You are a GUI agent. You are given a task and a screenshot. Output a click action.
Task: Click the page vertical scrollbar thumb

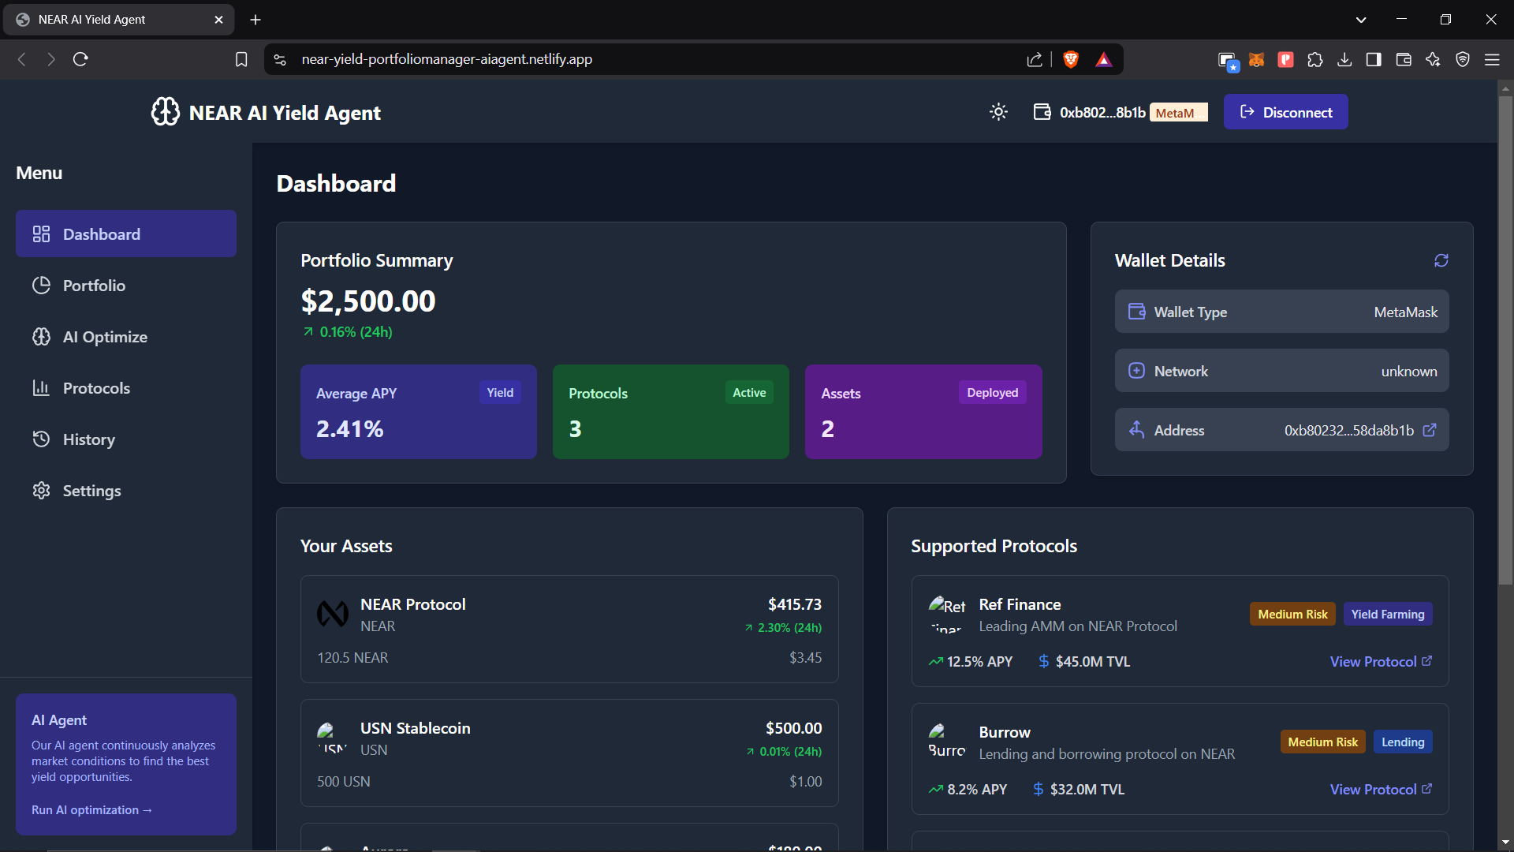pyautogui.click(x=1505, y=339)
